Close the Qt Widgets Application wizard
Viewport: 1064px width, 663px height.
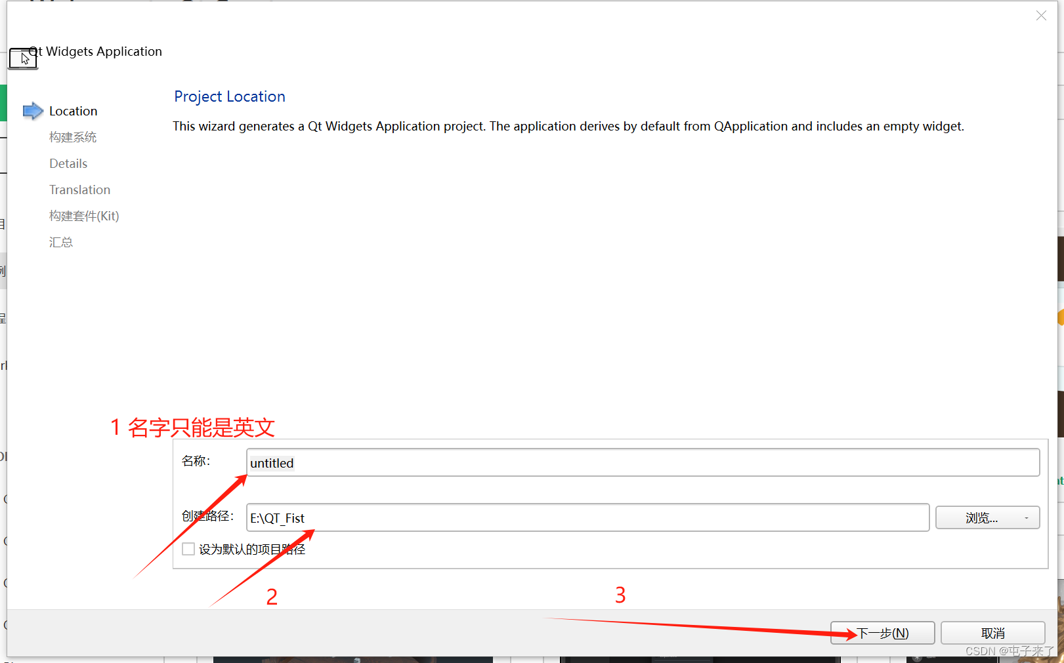click(x=1041, y=15)
